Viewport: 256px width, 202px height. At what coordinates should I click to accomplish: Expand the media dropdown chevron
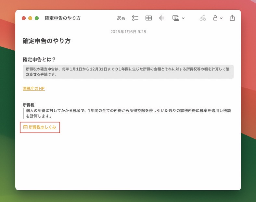coord(183,18)
